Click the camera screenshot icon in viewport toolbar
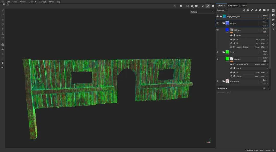276x152 pixels. (x=213, y=6)
